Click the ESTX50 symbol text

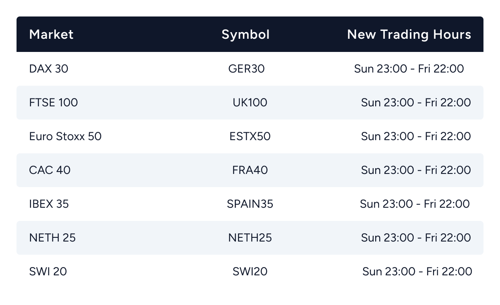(x=250, y=136)
